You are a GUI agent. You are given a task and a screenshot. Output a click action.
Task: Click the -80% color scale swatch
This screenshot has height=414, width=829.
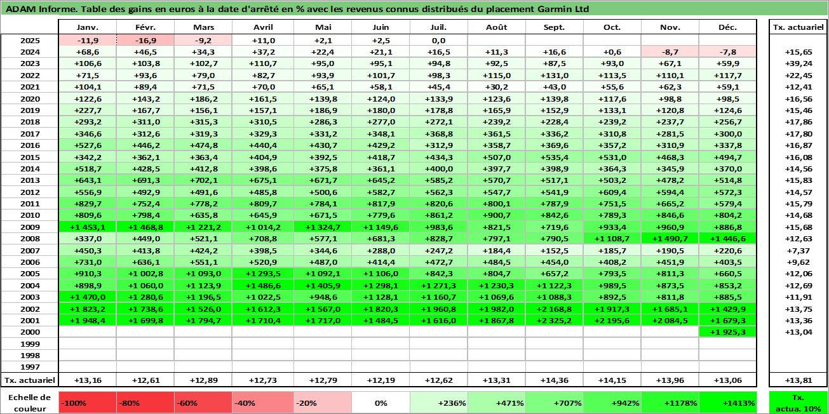click(145, 403)
